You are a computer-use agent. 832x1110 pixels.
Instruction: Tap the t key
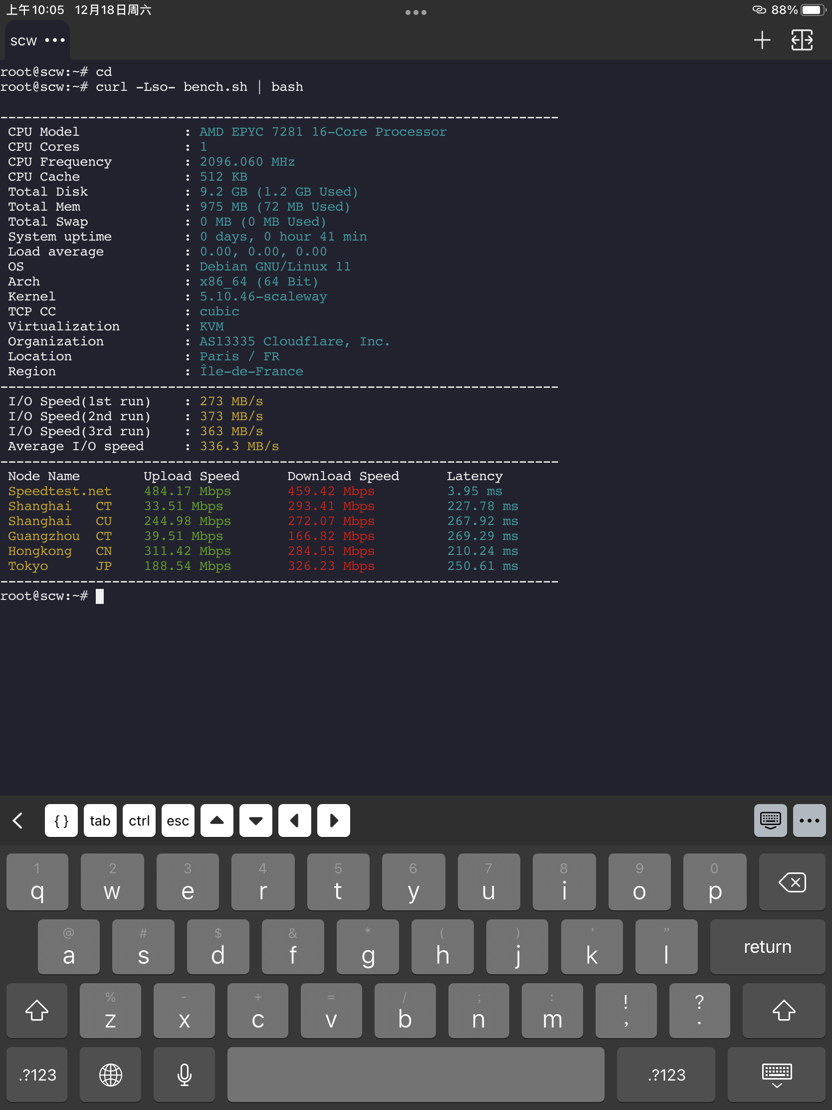(x=338, y=882)
